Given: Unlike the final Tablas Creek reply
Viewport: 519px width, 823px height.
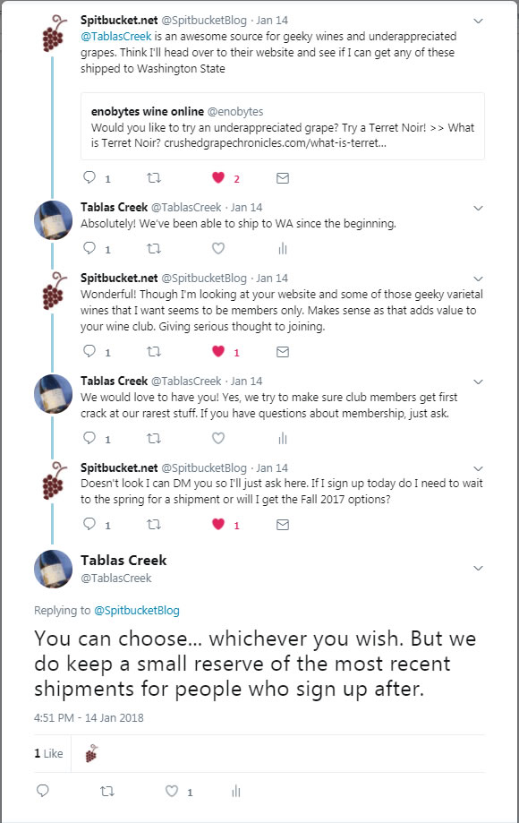Looking at the screenshot, I should tap(172, 792).
